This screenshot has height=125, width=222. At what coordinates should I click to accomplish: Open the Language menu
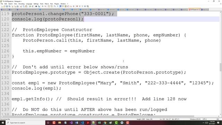(29, 4)
